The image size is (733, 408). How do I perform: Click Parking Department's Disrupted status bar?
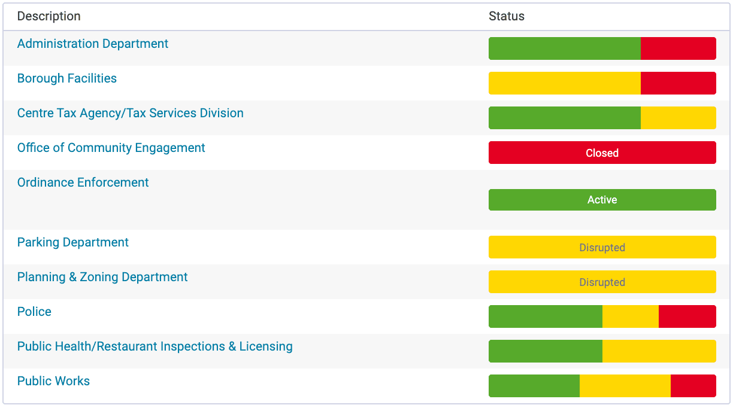pyautogui.click(x=602, y=247)
